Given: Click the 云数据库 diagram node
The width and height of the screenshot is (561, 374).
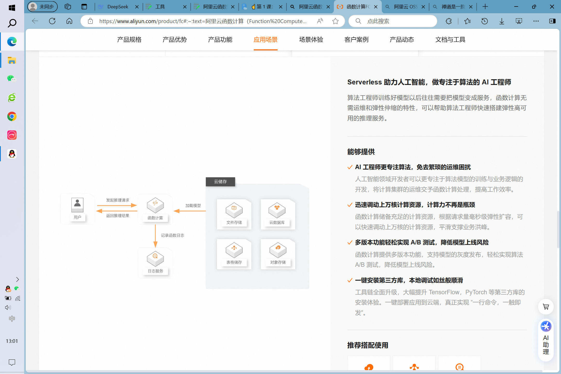Looking at the screenshot, I should tap(278, 214).
